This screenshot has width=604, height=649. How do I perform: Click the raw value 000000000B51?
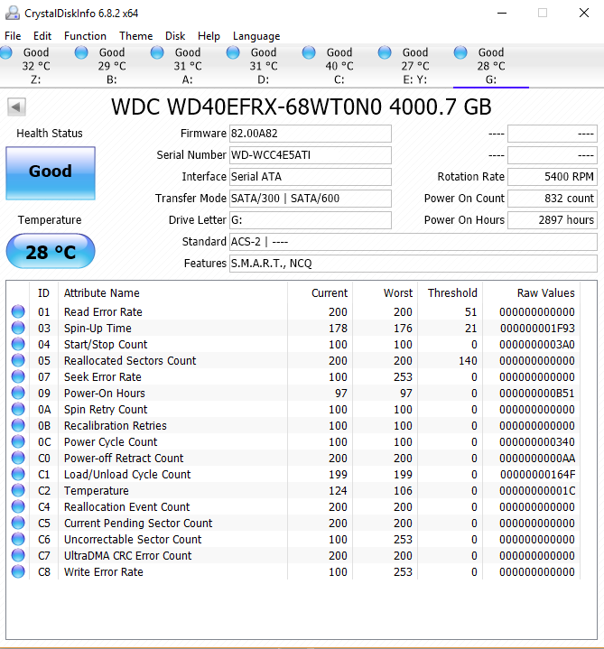click(x=537, y=394)
